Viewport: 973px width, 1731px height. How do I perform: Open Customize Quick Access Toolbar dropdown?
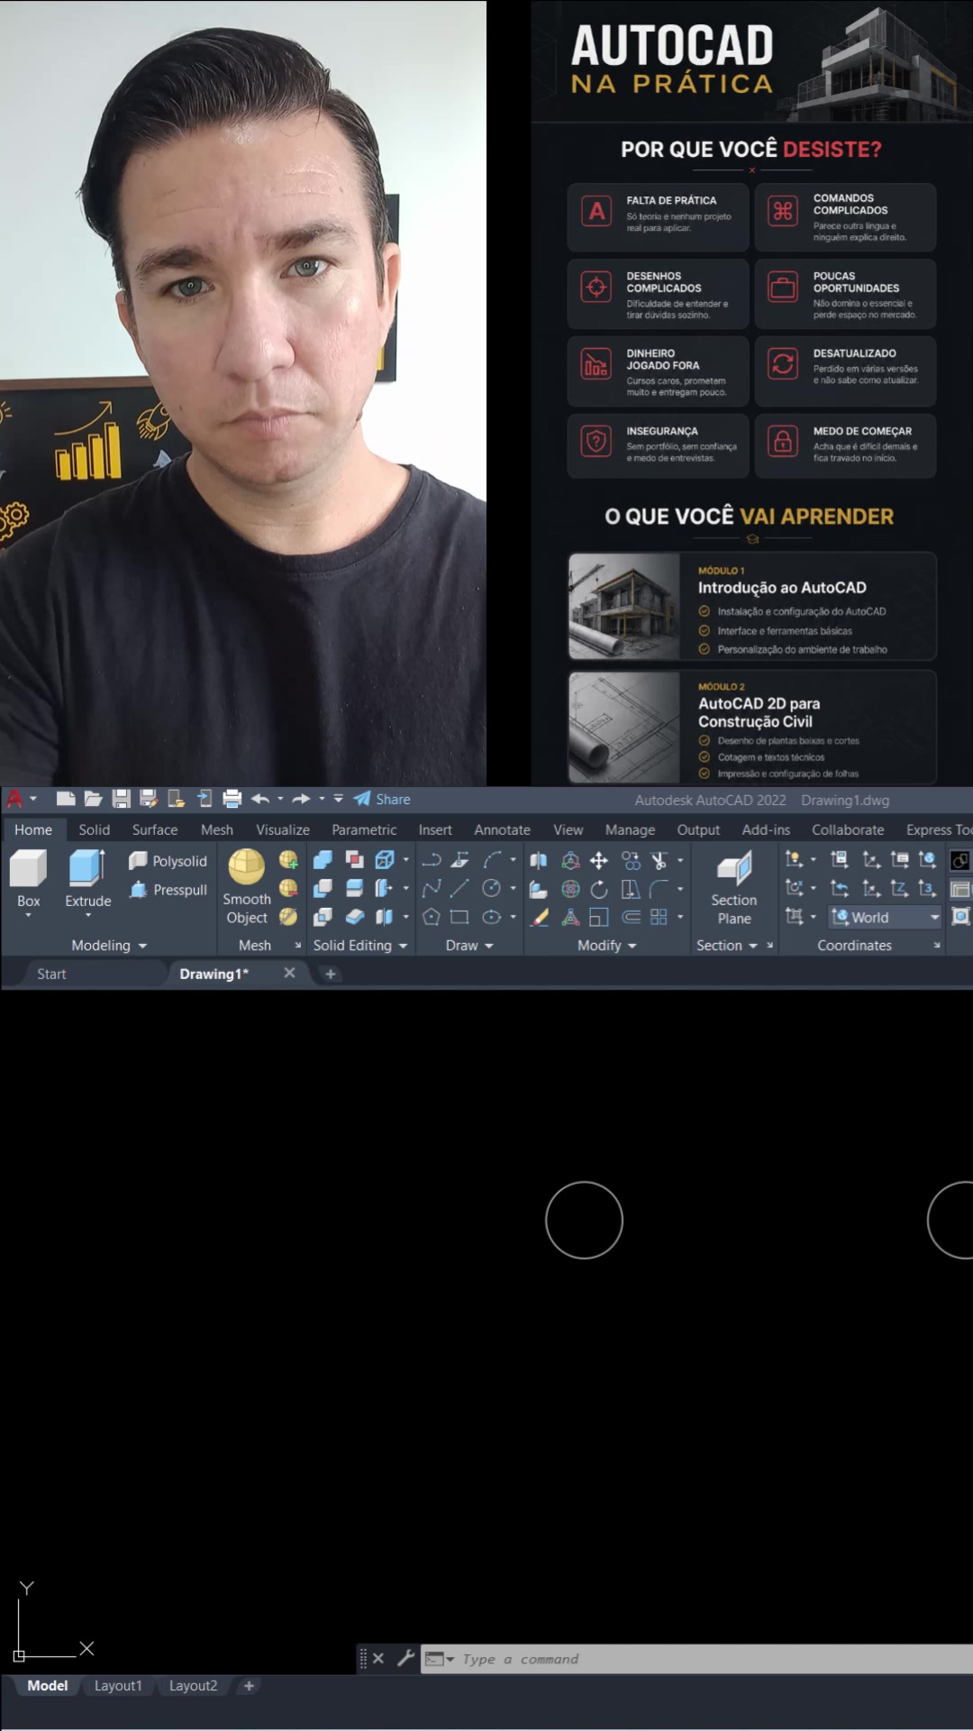pos(339,799)
